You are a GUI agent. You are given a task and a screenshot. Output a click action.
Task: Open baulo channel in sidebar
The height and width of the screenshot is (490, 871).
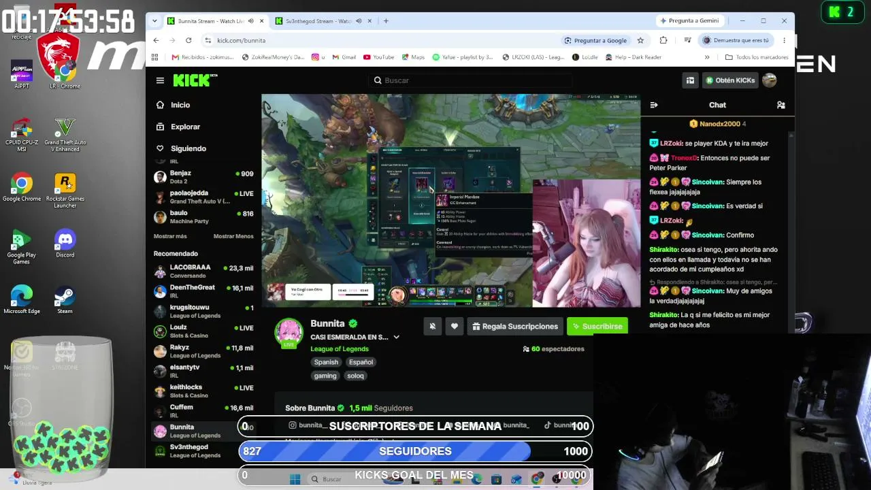pyautogui.click(x=203, y=217)
